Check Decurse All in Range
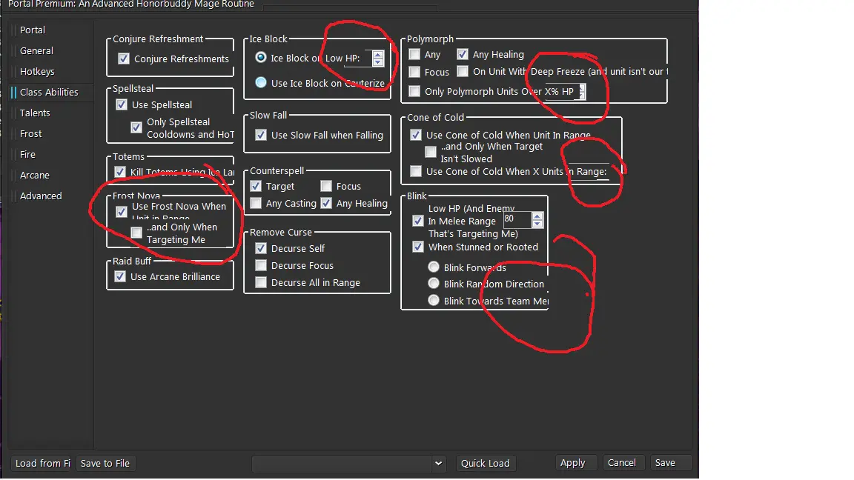Image resolution: width=854 pixels, height=480 pixels. (261, 282)
